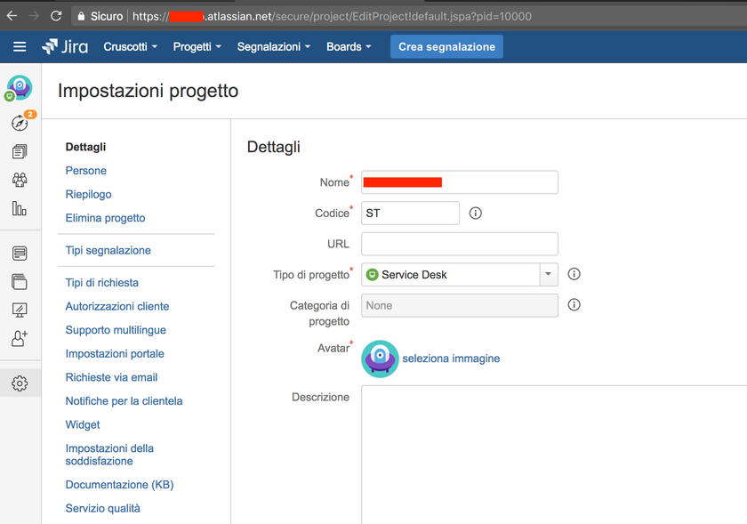Image resolution: width=747 pixels, height=524 pixels.
Task: Open Documentazione (KB) link
Action: point(119,485)
